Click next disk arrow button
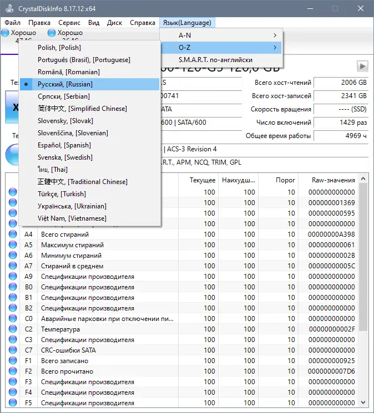The height and width of the screenshot is (413, 374). click(x=362, y=66)
